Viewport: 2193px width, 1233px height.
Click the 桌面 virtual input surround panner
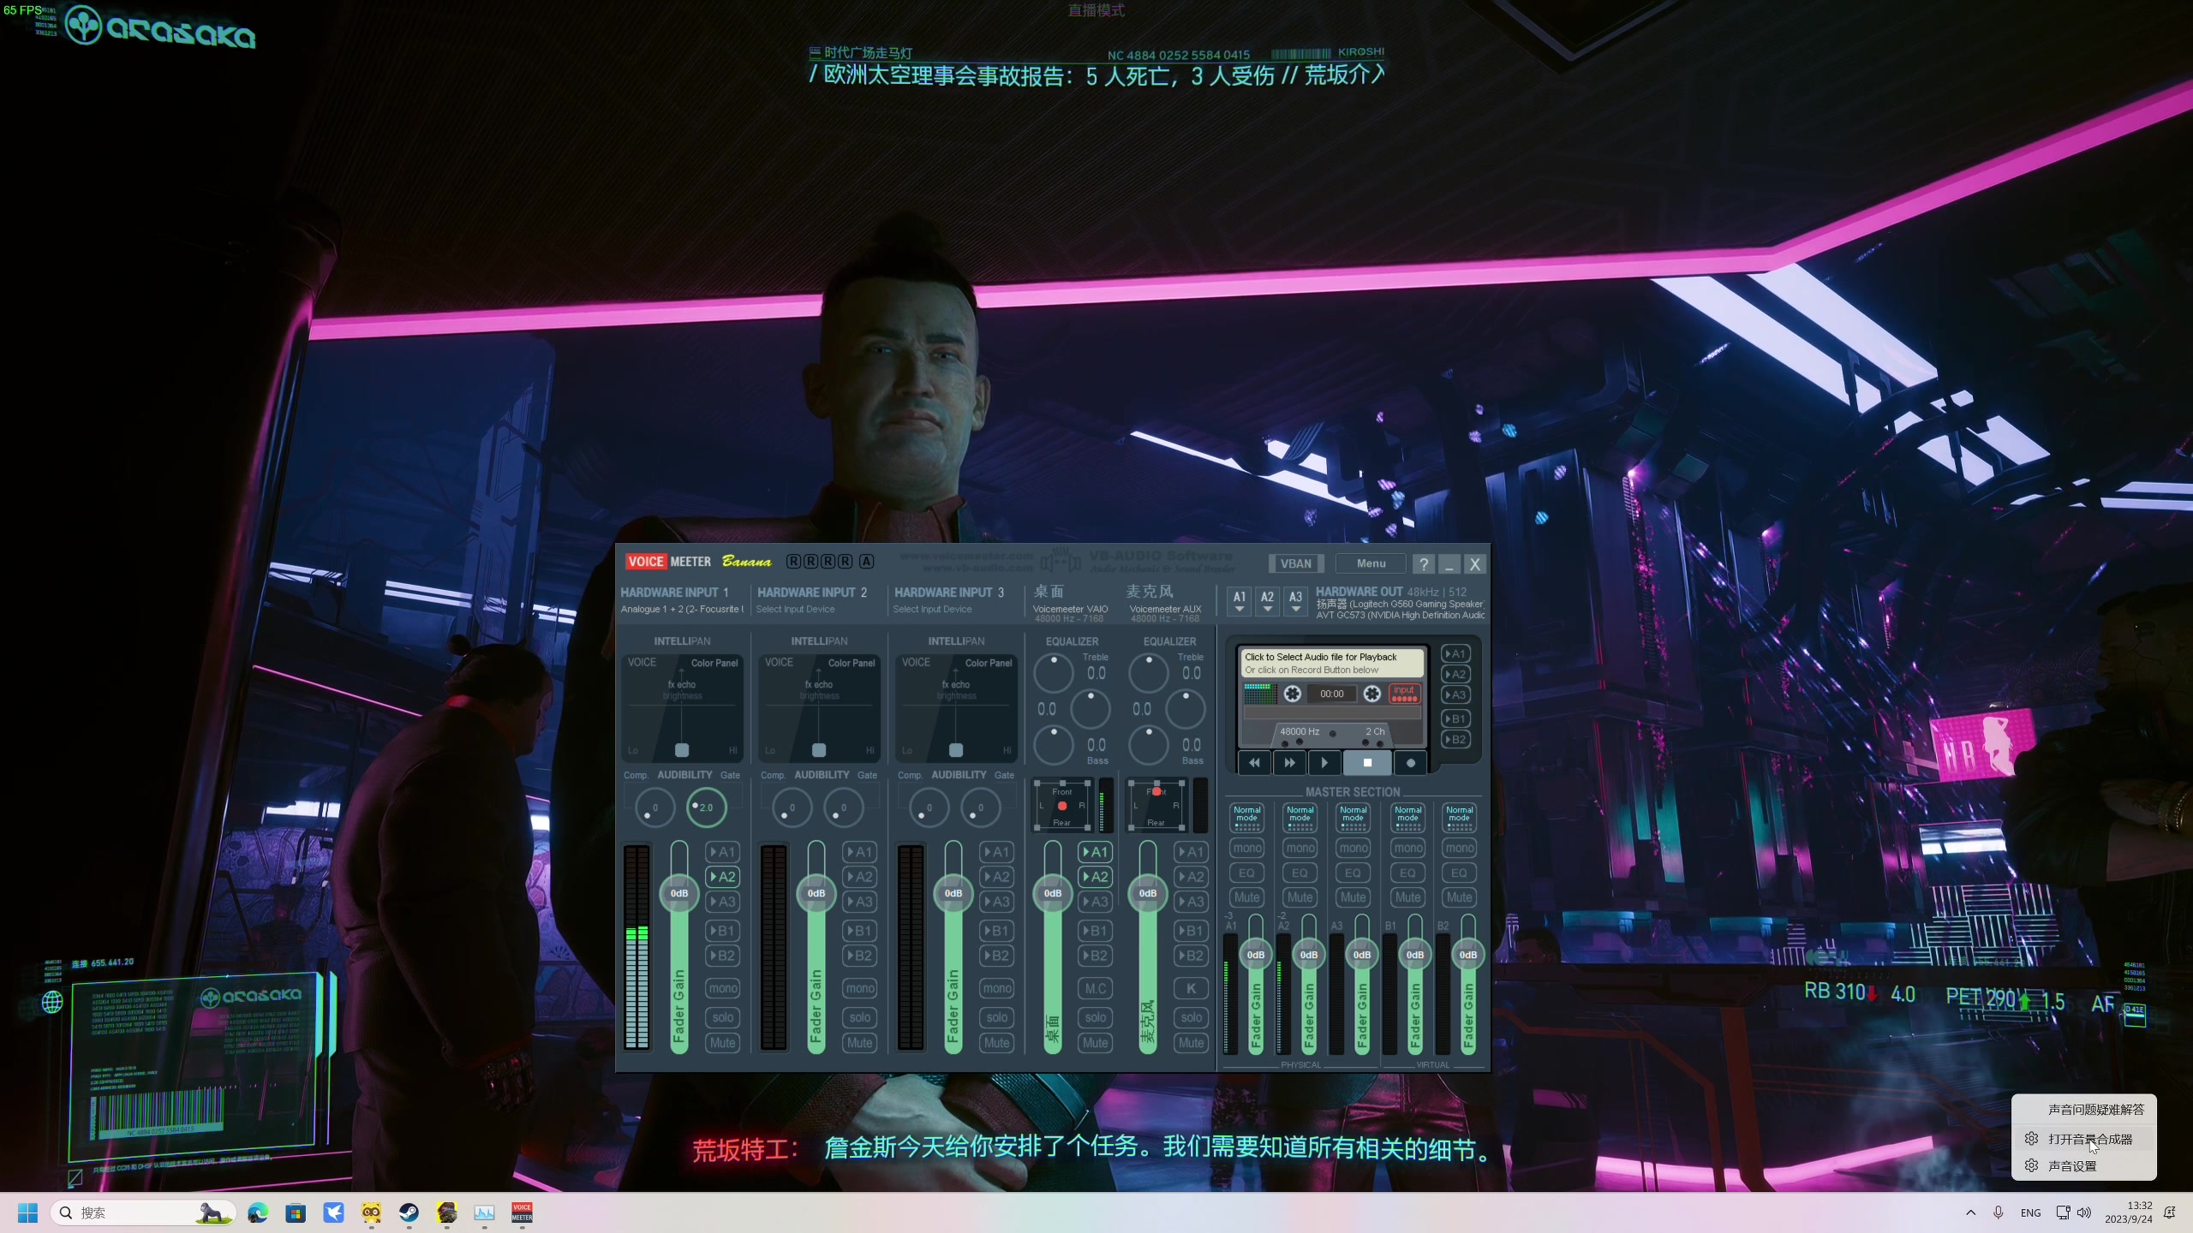tap(1062, 806)
